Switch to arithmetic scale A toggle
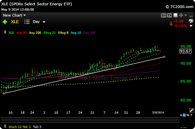The height and width of the screenshot is (129, 195). (x=181, y=115)
